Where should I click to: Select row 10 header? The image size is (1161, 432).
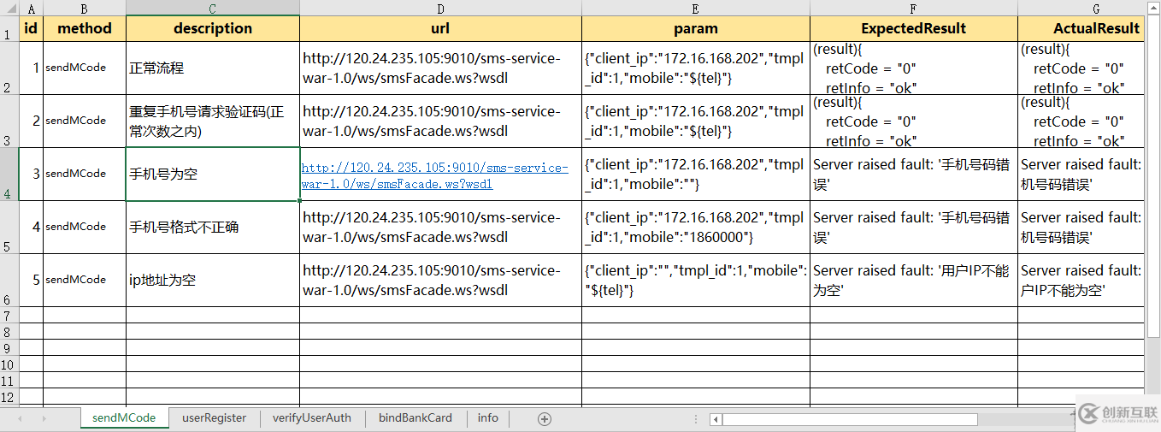tap(9, 364)
